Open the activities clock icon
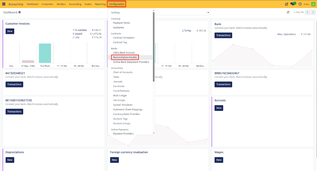Screen dimensions: 317x171 (300, 4)
